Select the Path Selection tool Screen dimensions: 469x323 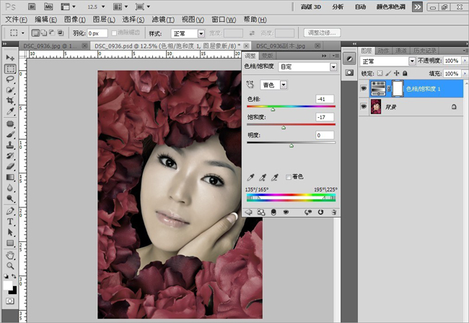pyautogui.click(x=10, y=232)
